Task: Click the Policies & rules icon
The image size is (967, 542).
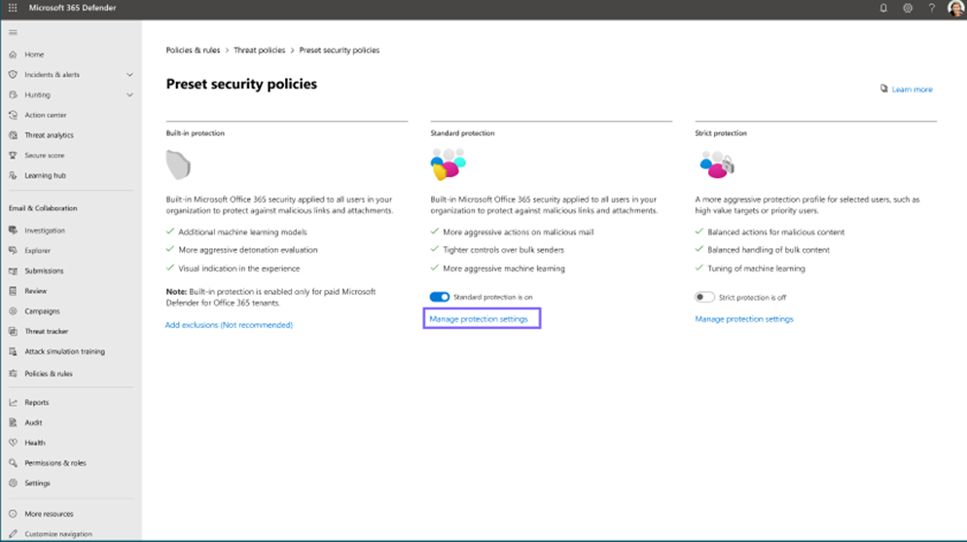Action: 13,373
